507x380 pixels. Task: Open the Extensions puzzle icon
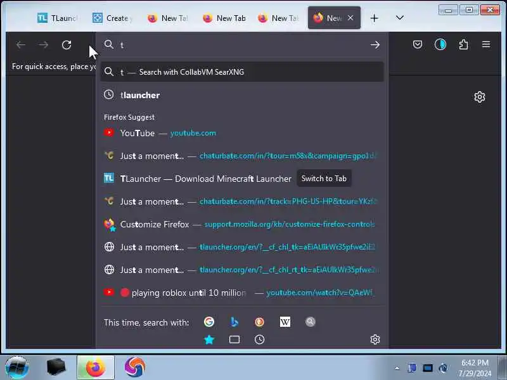point(463,44)
